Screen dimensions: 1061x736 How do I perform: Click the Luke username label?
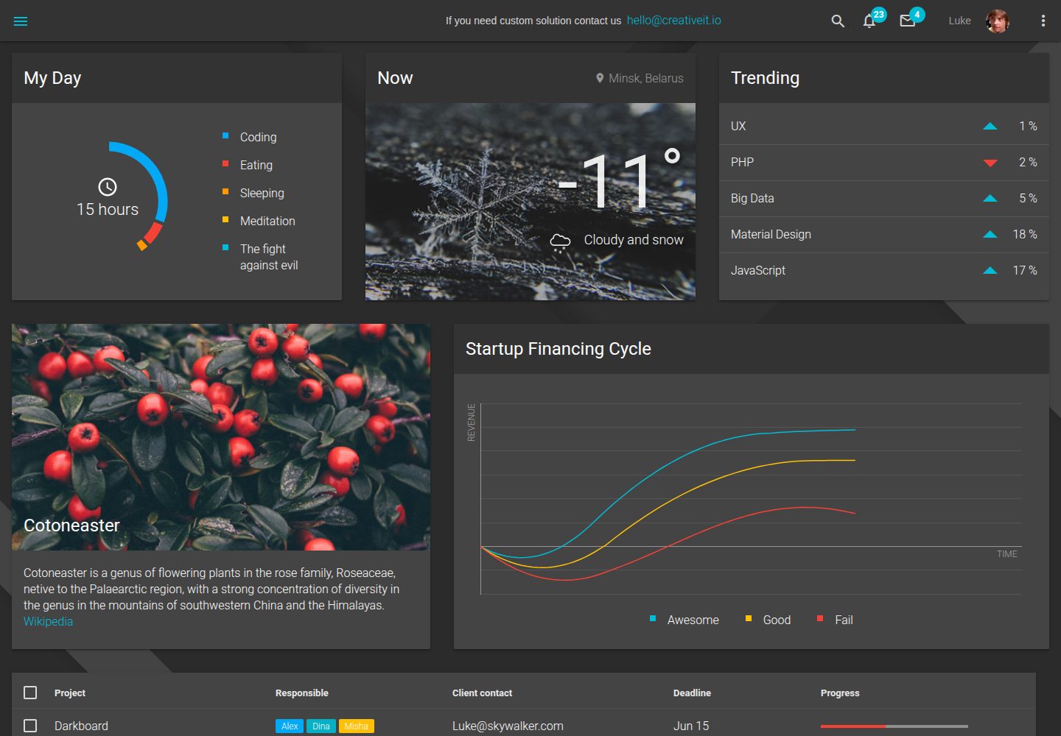point(959,21)
